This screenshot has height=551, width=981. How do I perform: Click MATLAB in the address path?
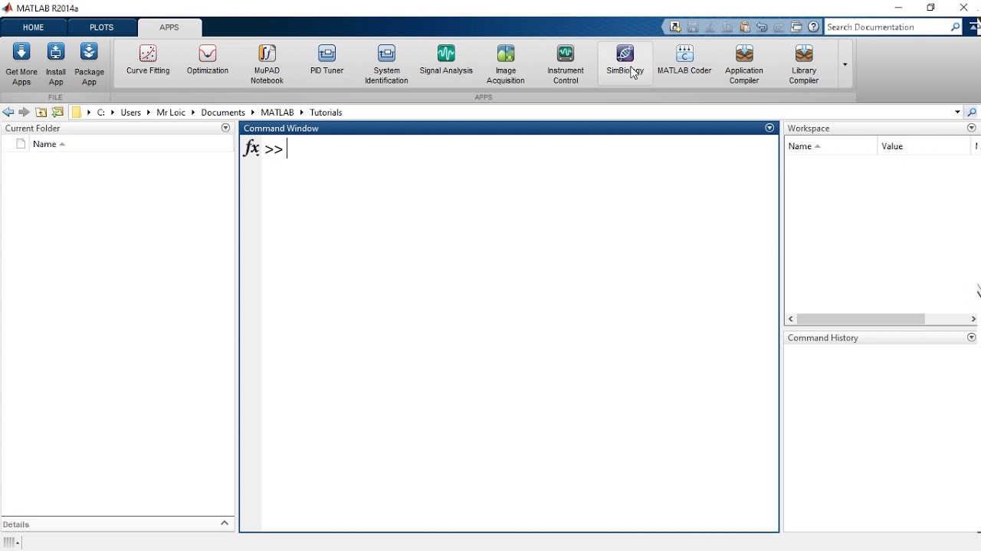click(277, 112)
